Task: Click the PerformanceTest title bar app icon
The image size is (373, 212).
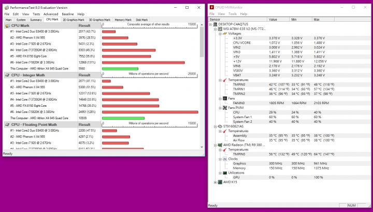Action: click(x=6, y=8)
